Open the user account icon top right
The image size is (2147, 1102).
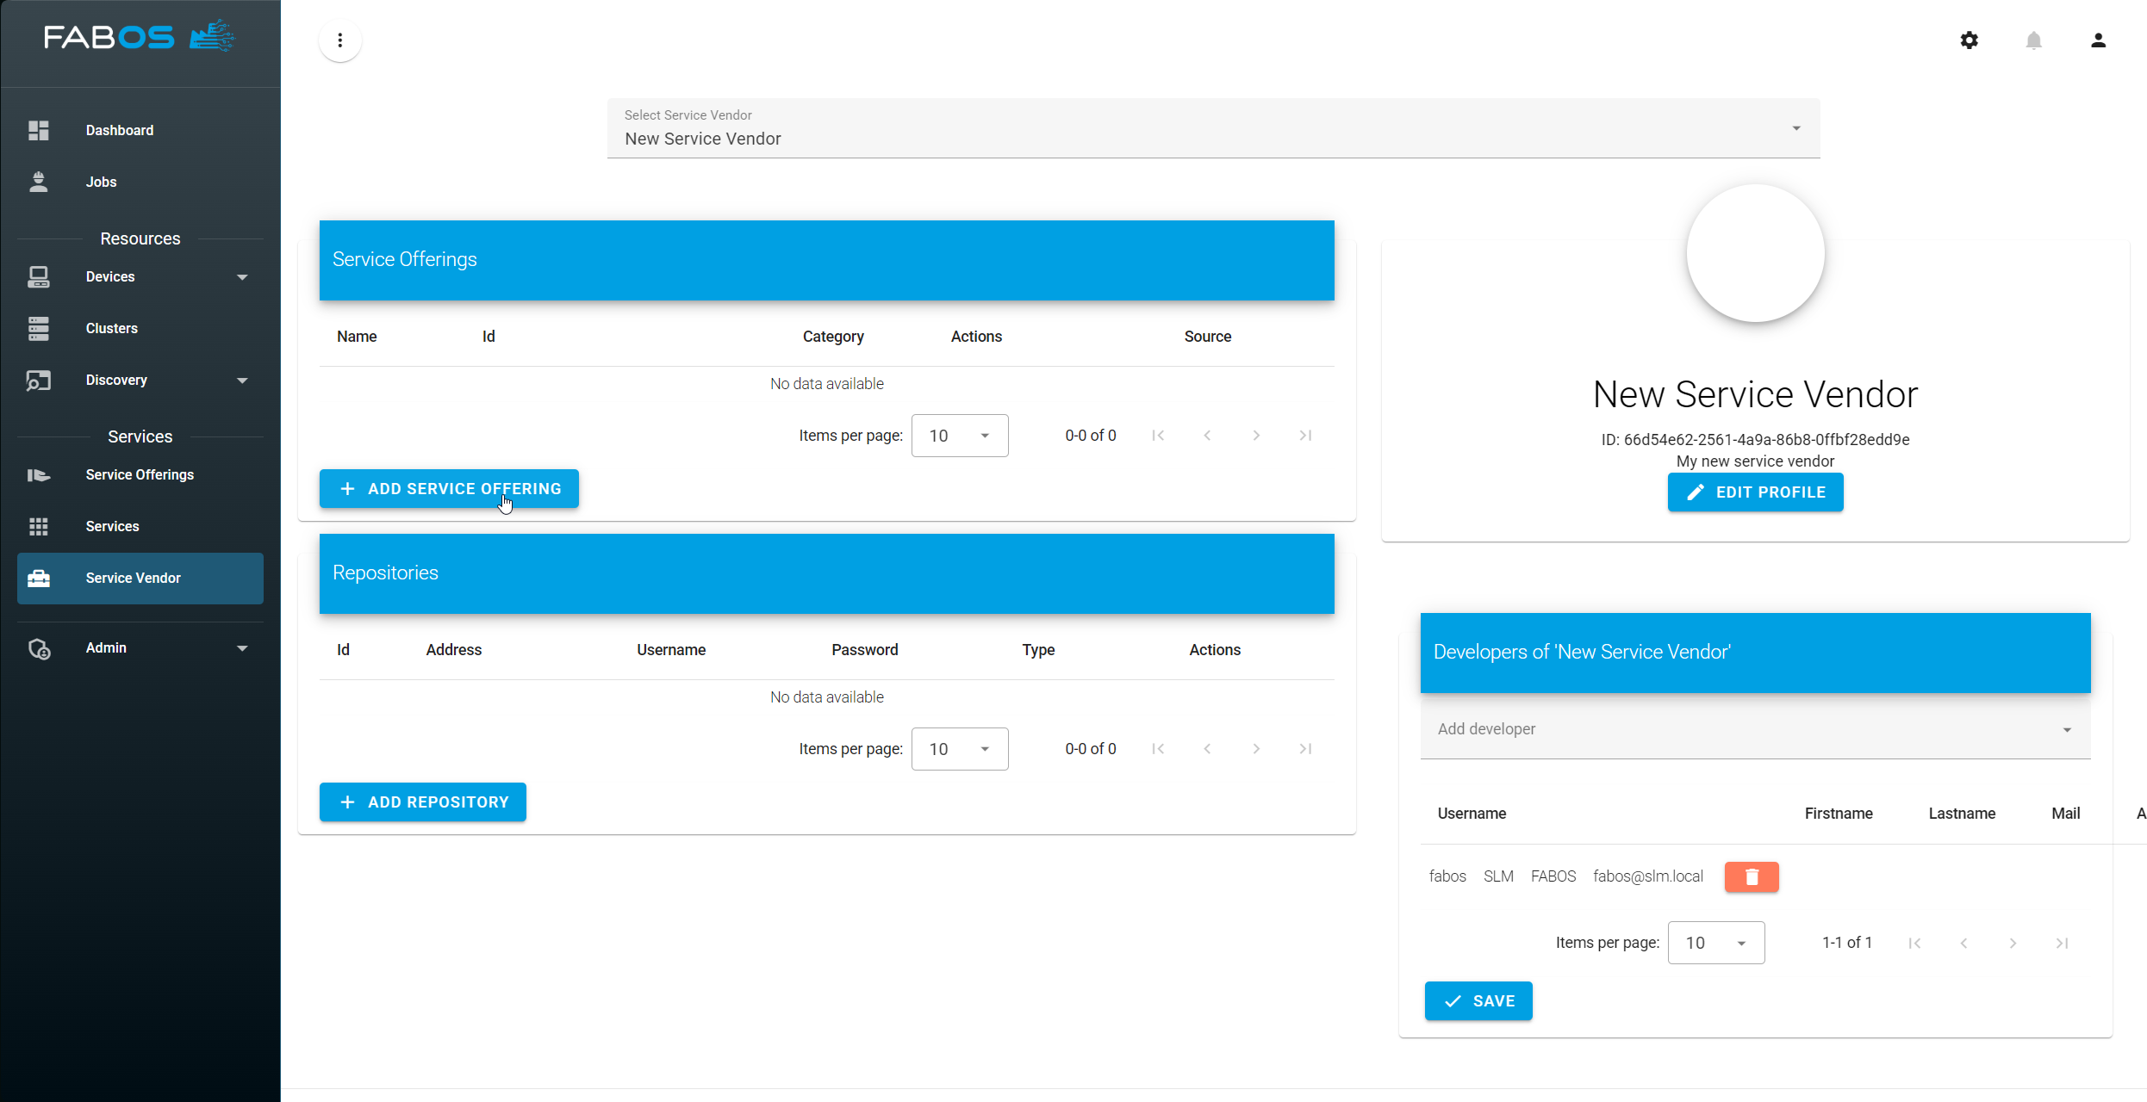(x=2099, y=40)
